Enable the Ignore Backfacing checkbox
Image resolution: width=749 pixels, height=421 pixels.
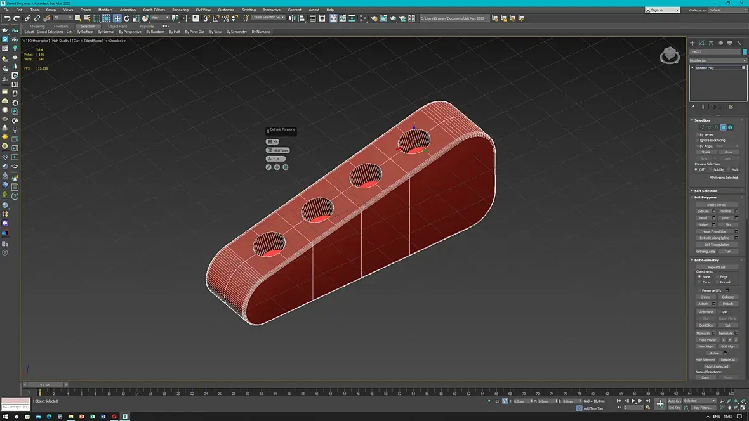click(698, 140)
